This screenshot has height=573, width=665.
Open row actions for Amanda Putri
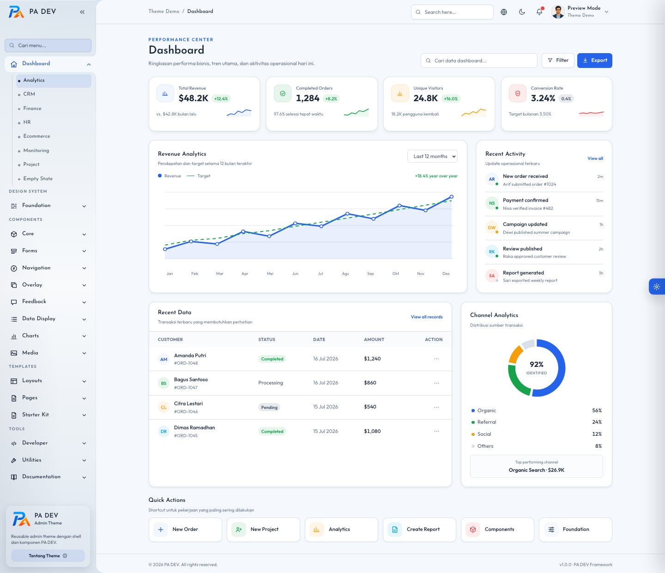[436, 359]
